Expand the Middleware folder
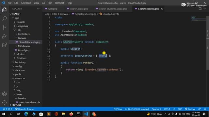 click(24, 46)
